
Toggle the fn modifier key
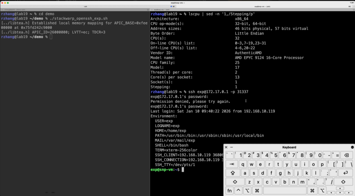point(229,190)
